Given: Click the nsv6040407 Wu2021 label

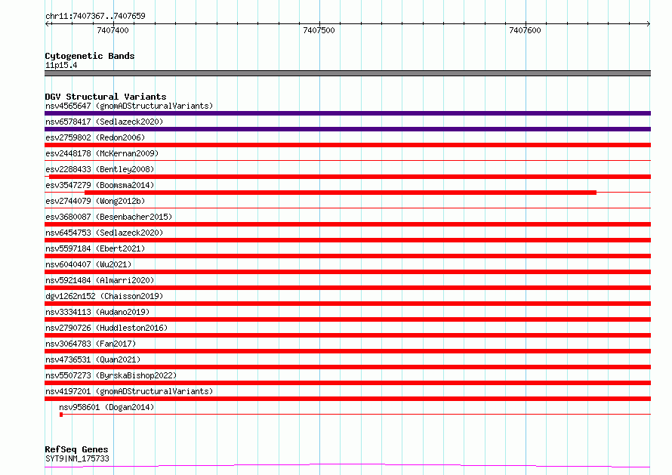Looking at the screenshot, I should (88, 264).
